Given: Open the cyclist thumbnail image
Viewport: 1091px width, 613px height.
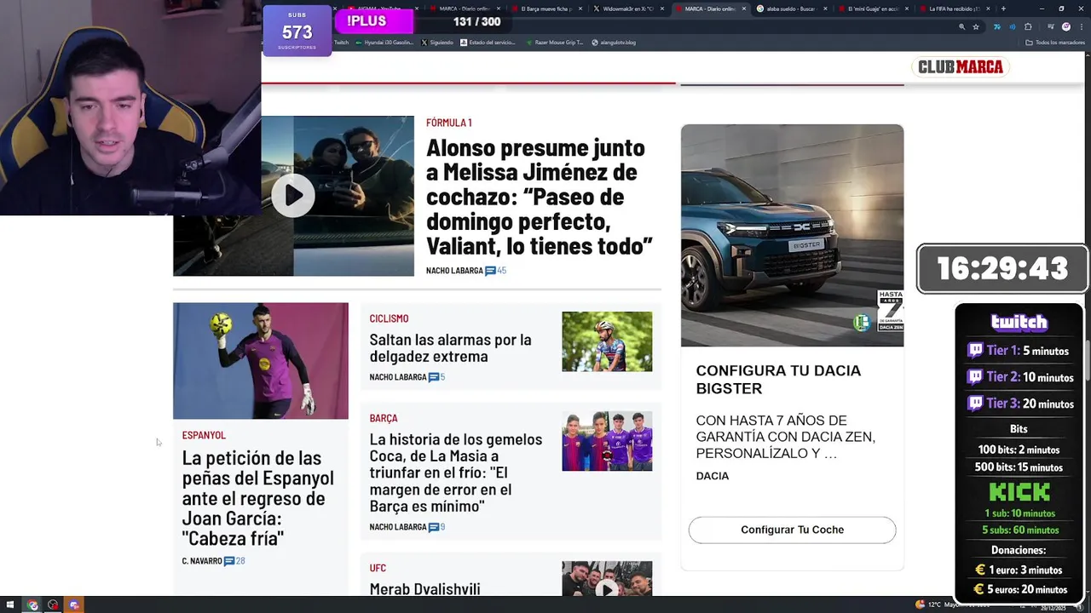Looking at the screenshot, I should (607, 341).
